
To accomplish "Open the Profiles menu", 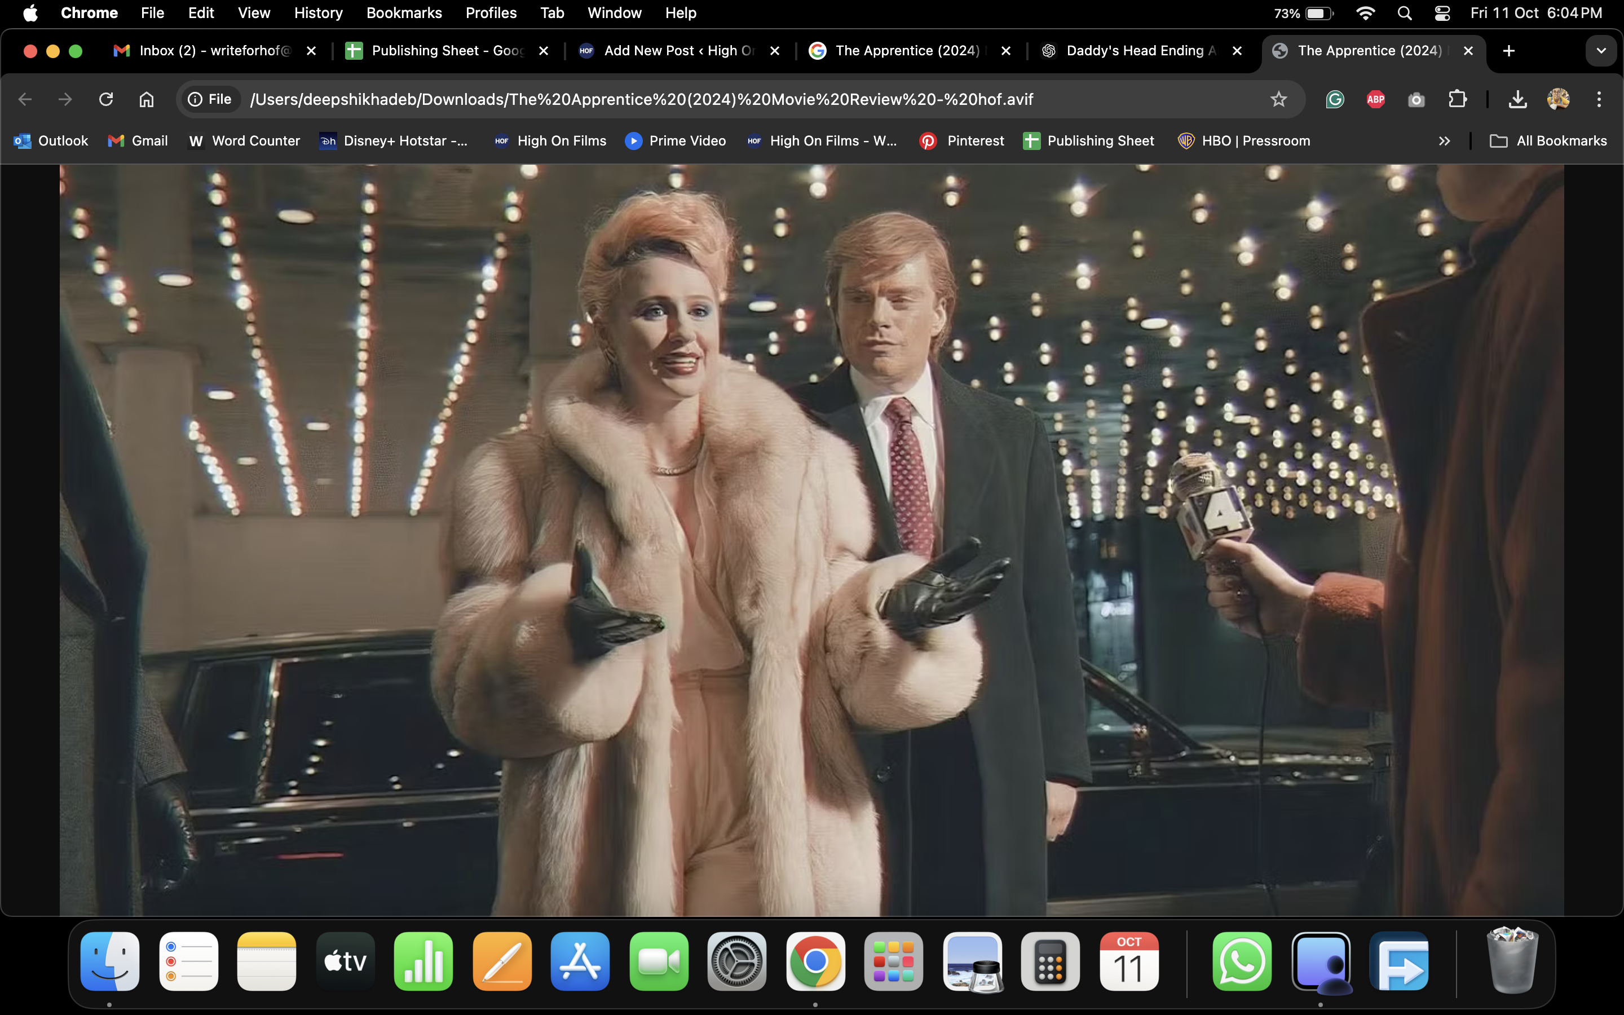I will click(491, 14).
